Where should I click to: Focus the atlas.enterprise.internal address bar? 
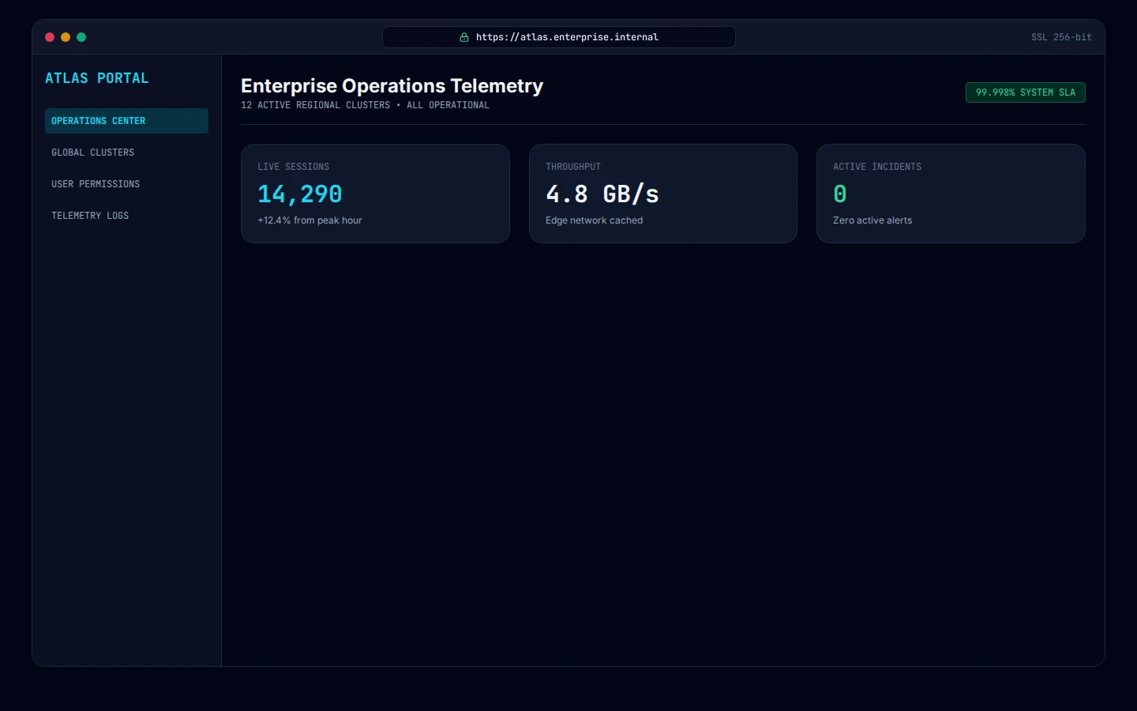pos(559,37)
